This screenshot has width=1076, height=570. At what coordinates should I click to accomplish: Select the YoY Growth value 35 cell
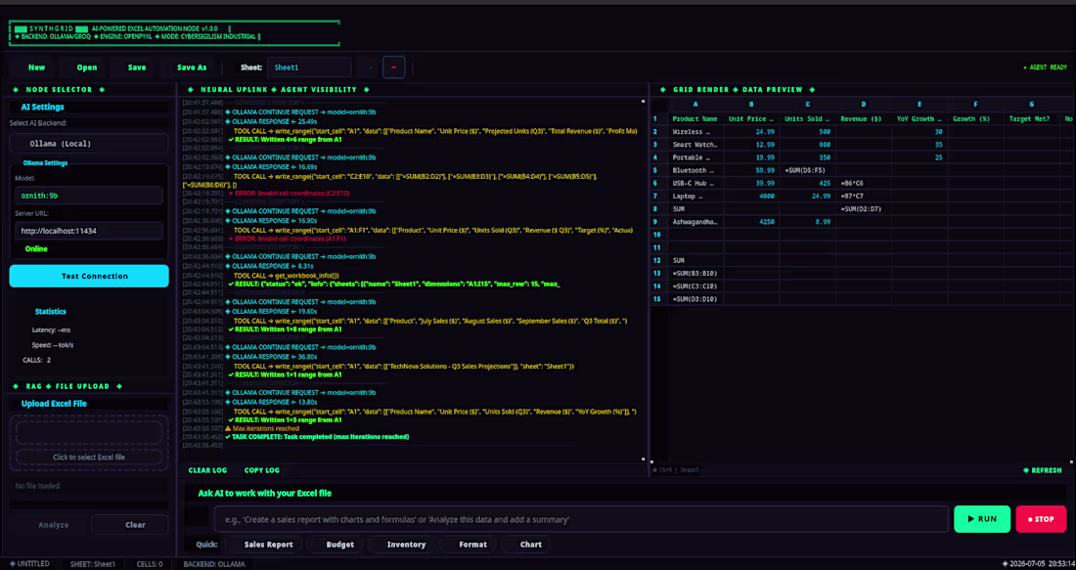(x=919, y=145)
